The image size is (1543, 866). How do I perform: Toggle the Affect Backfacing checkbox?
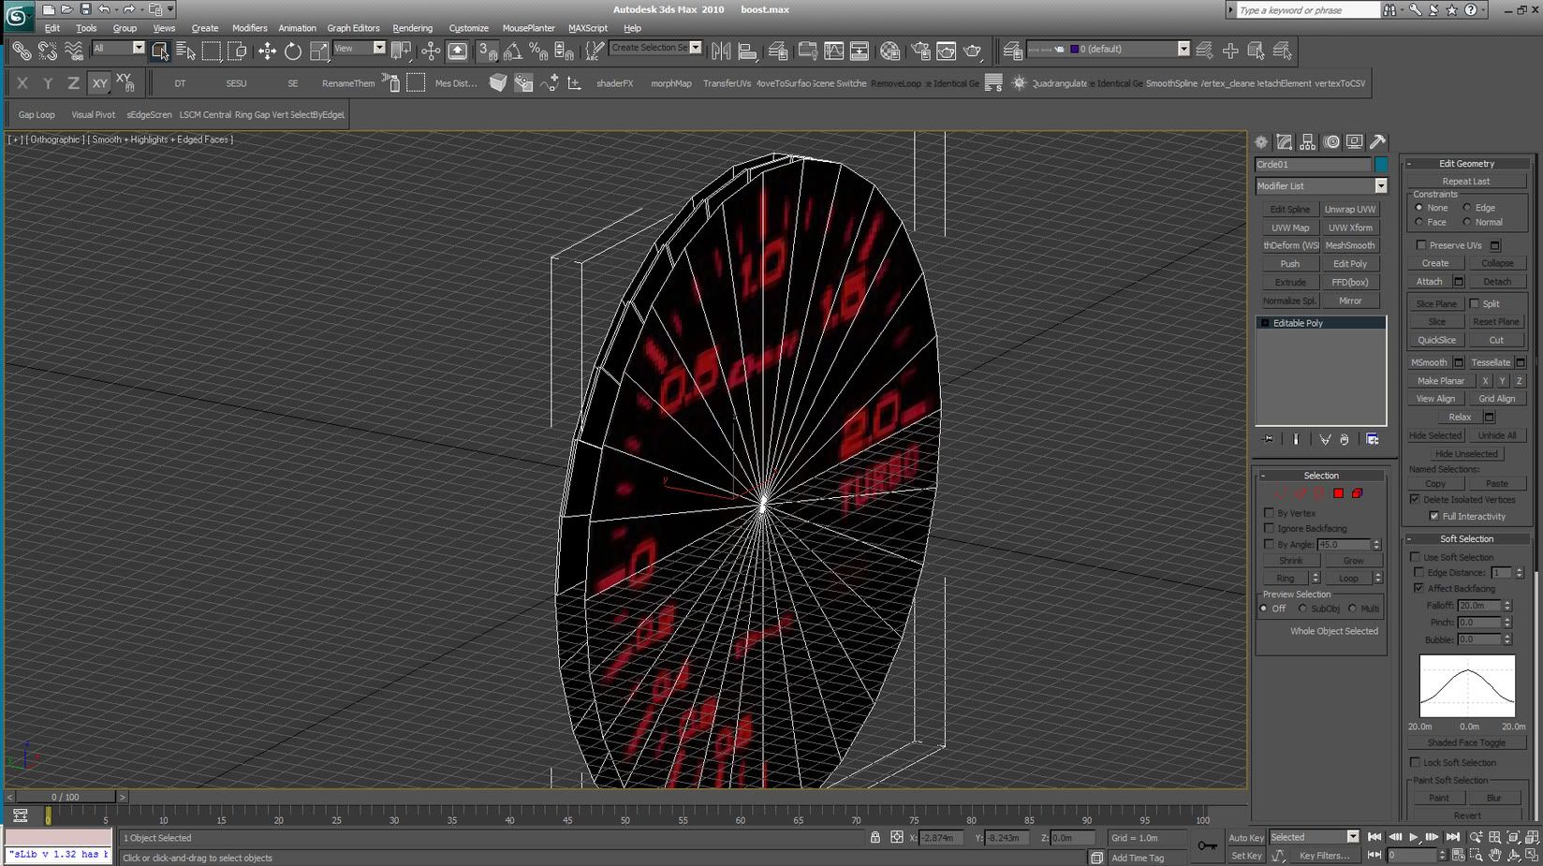1419,588
